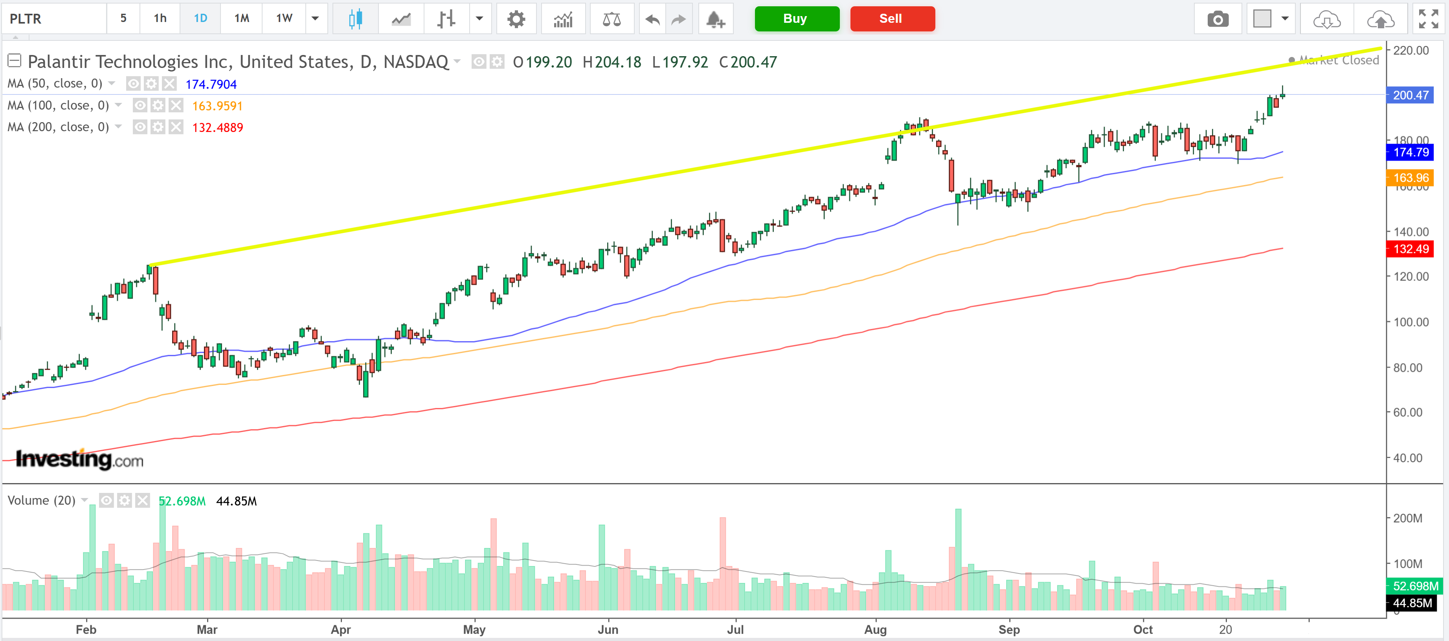Expand the MA 100 indicator dropdown
Image resolution: width=1449 pixels, height=641 pixels.
coord(118,104)
